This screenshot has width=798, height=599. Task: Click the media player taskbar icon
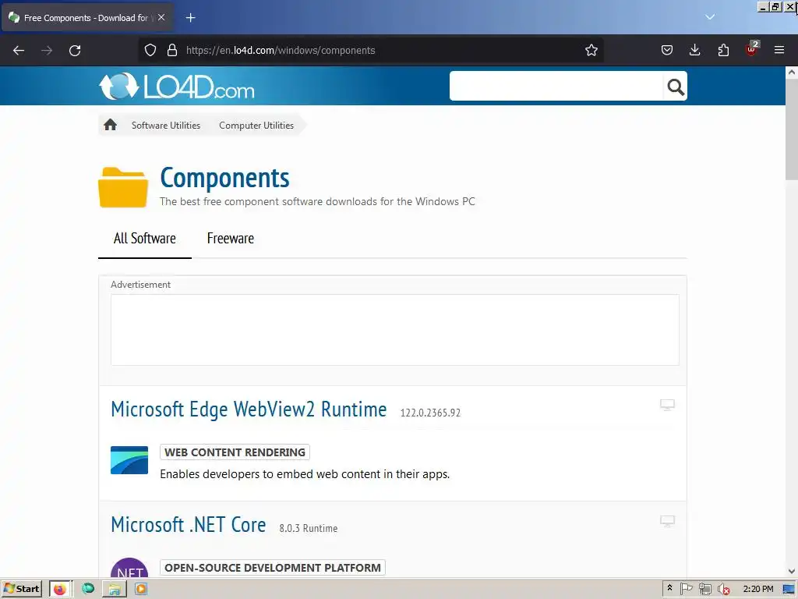141,589
